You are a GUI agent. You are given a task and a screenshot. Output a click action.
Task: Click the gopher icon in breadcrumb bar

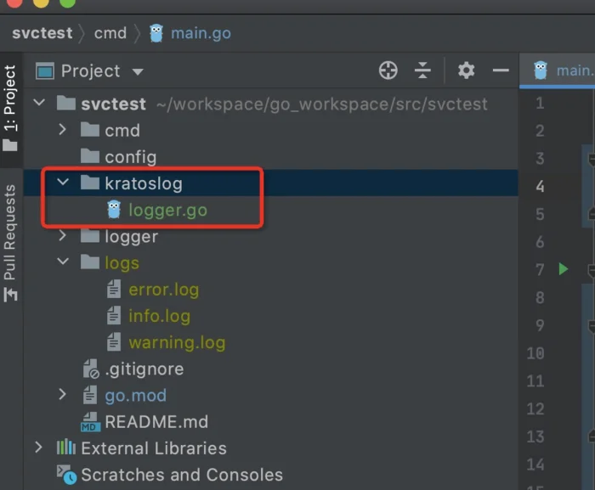pyautogui.click(x=156, y=33)
